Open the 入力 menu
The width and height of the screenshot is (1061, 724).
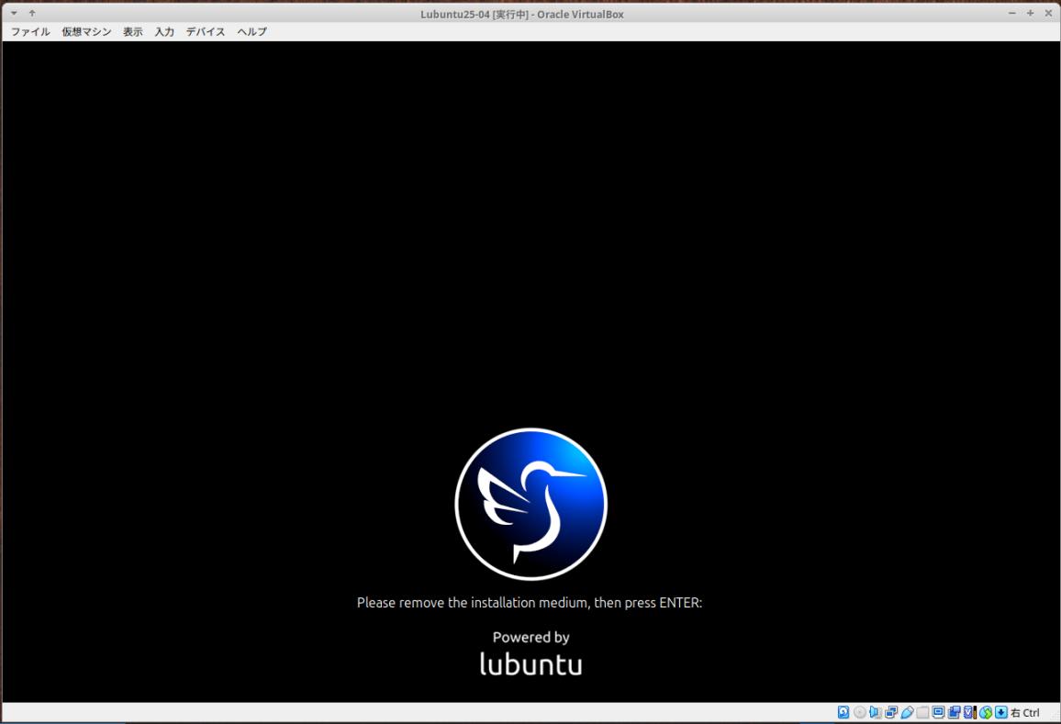[x=164, y=32]
